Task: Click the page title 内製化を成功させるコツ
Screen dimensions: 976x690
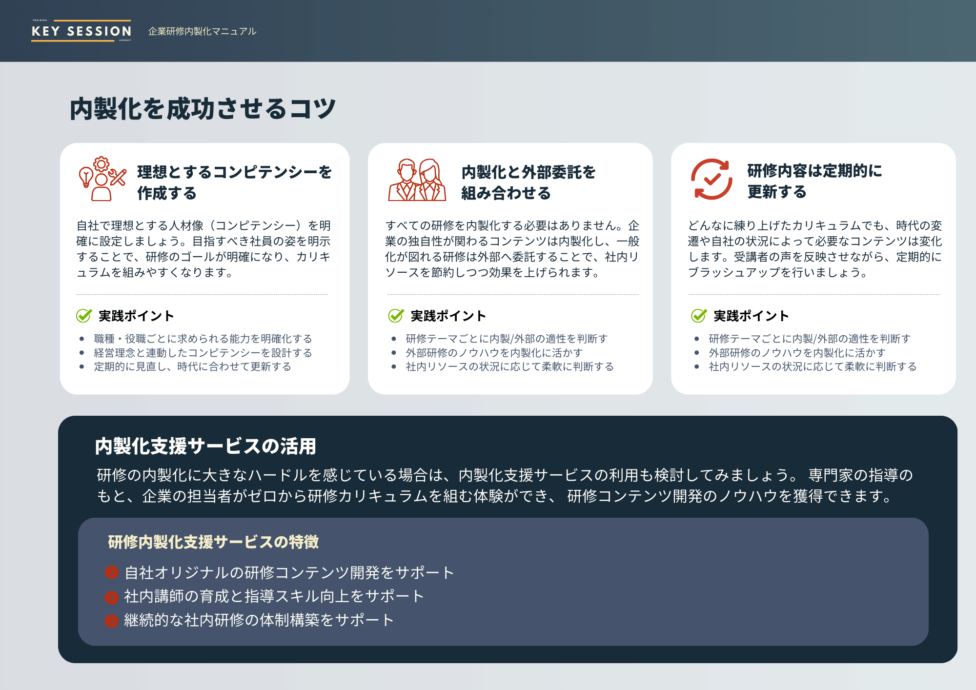Action: click(203, 108)
